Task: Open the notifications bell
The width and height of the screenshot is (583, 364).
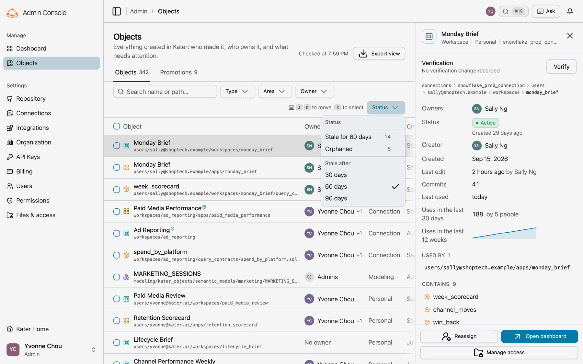Action: tap(570, 11)
